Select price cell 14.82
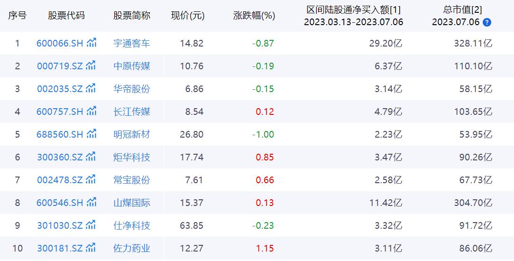514x261 pixels. (x=192, y=43)
